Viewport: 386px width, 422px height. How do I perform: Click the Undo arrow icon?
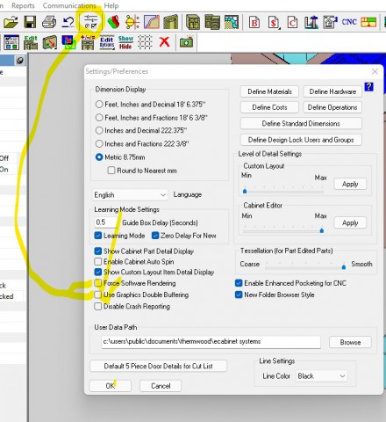click(x=68, y=22)
